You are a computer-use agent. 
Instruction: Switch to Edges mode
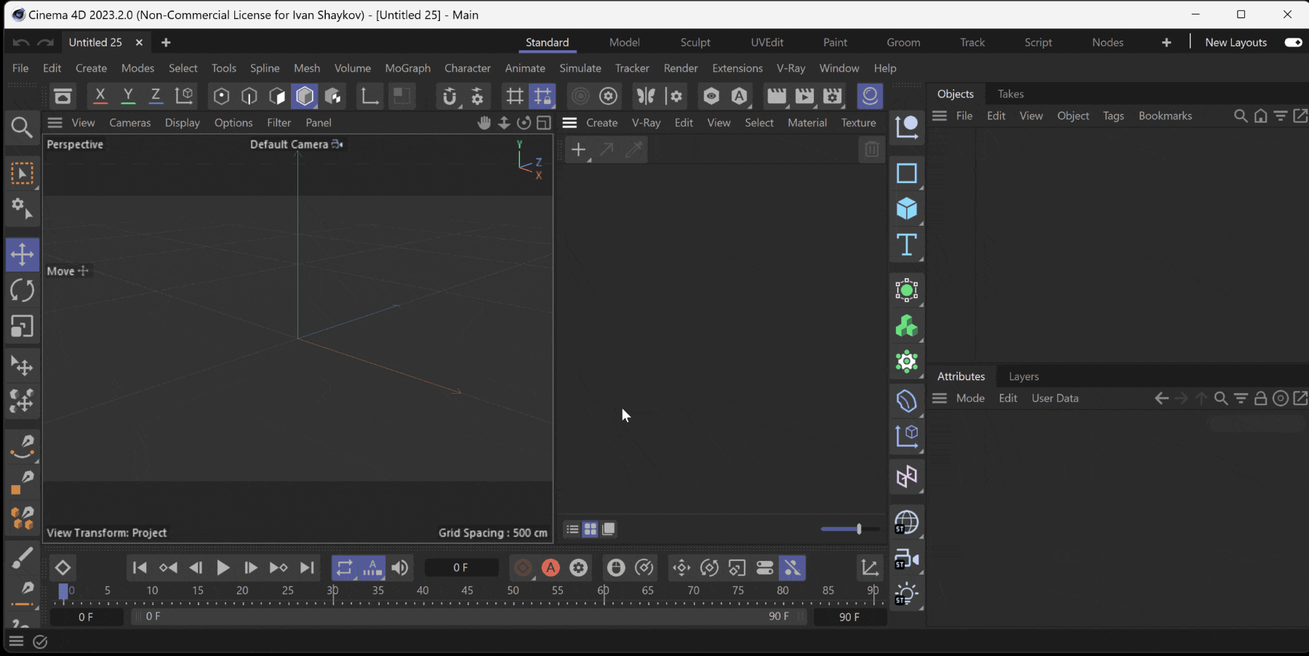pos(249,96)
